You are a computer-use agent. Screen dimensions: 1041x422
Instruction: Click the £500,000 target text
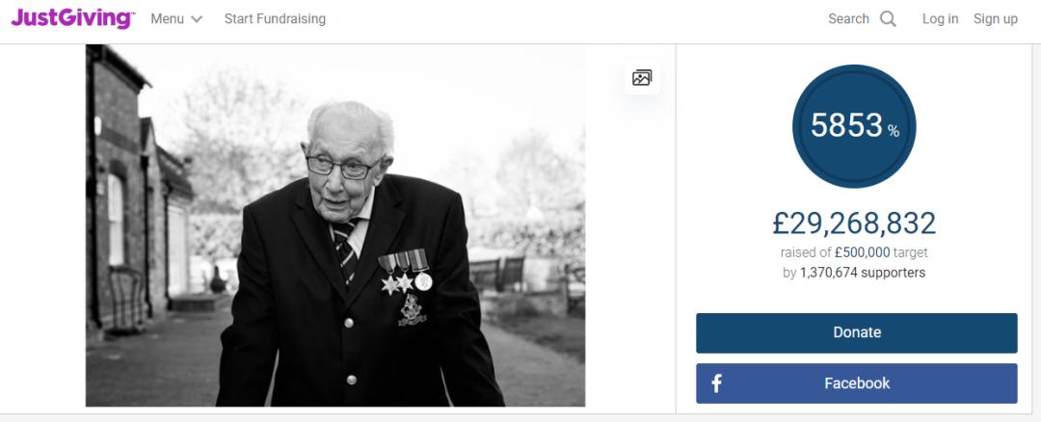[863, 252]
